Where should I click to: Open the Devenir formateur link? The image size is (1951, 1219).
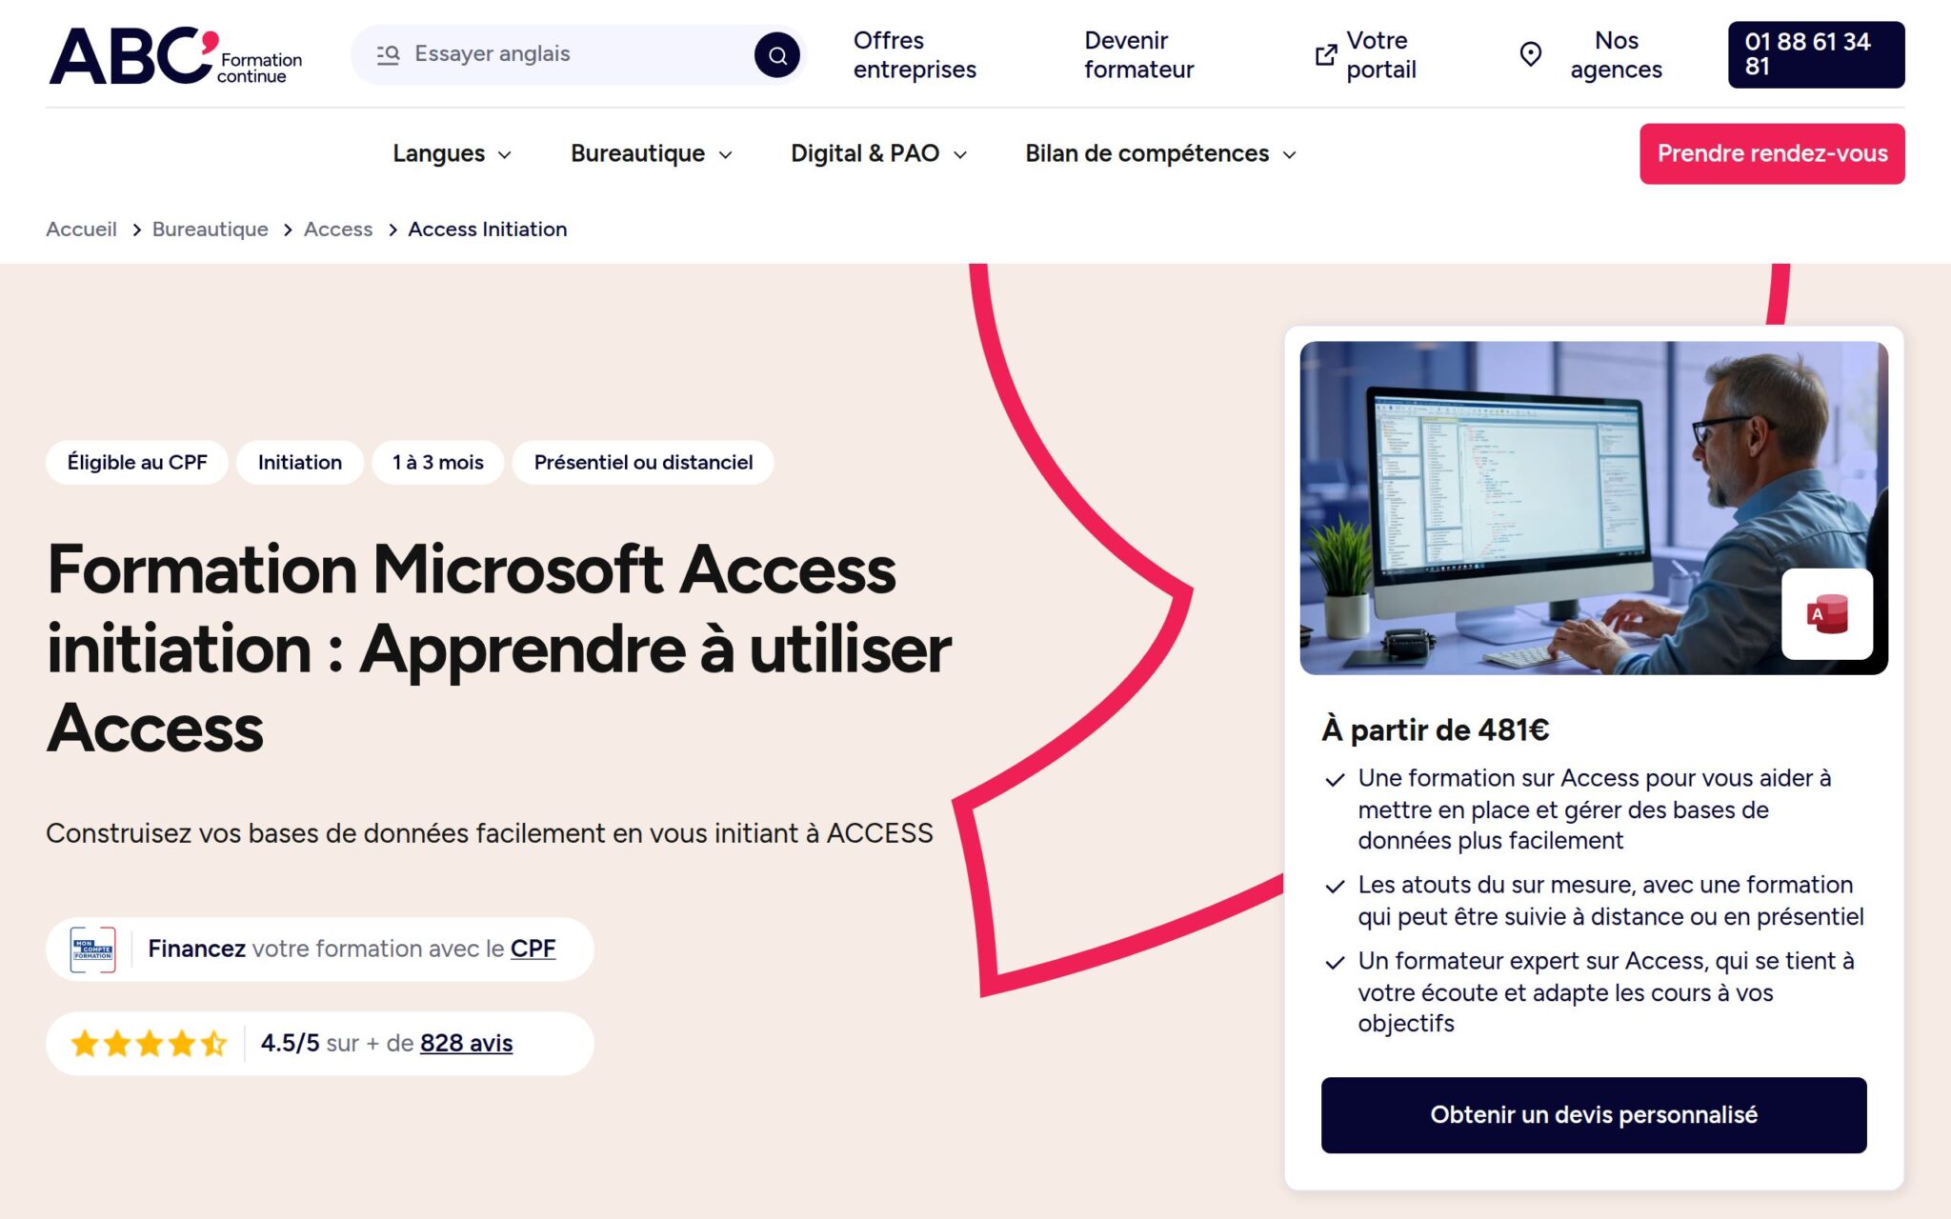pos(1138,54)
